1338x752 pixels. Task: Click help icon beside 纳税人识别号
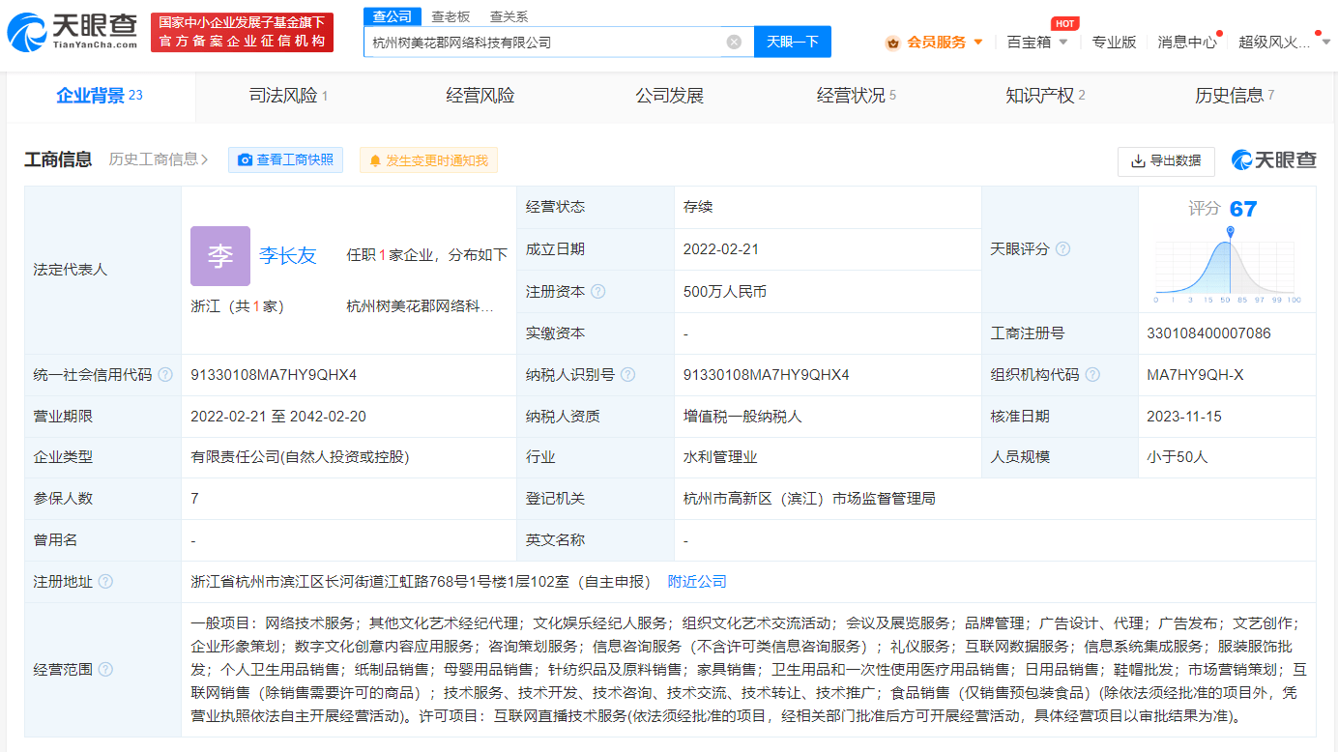628,375
